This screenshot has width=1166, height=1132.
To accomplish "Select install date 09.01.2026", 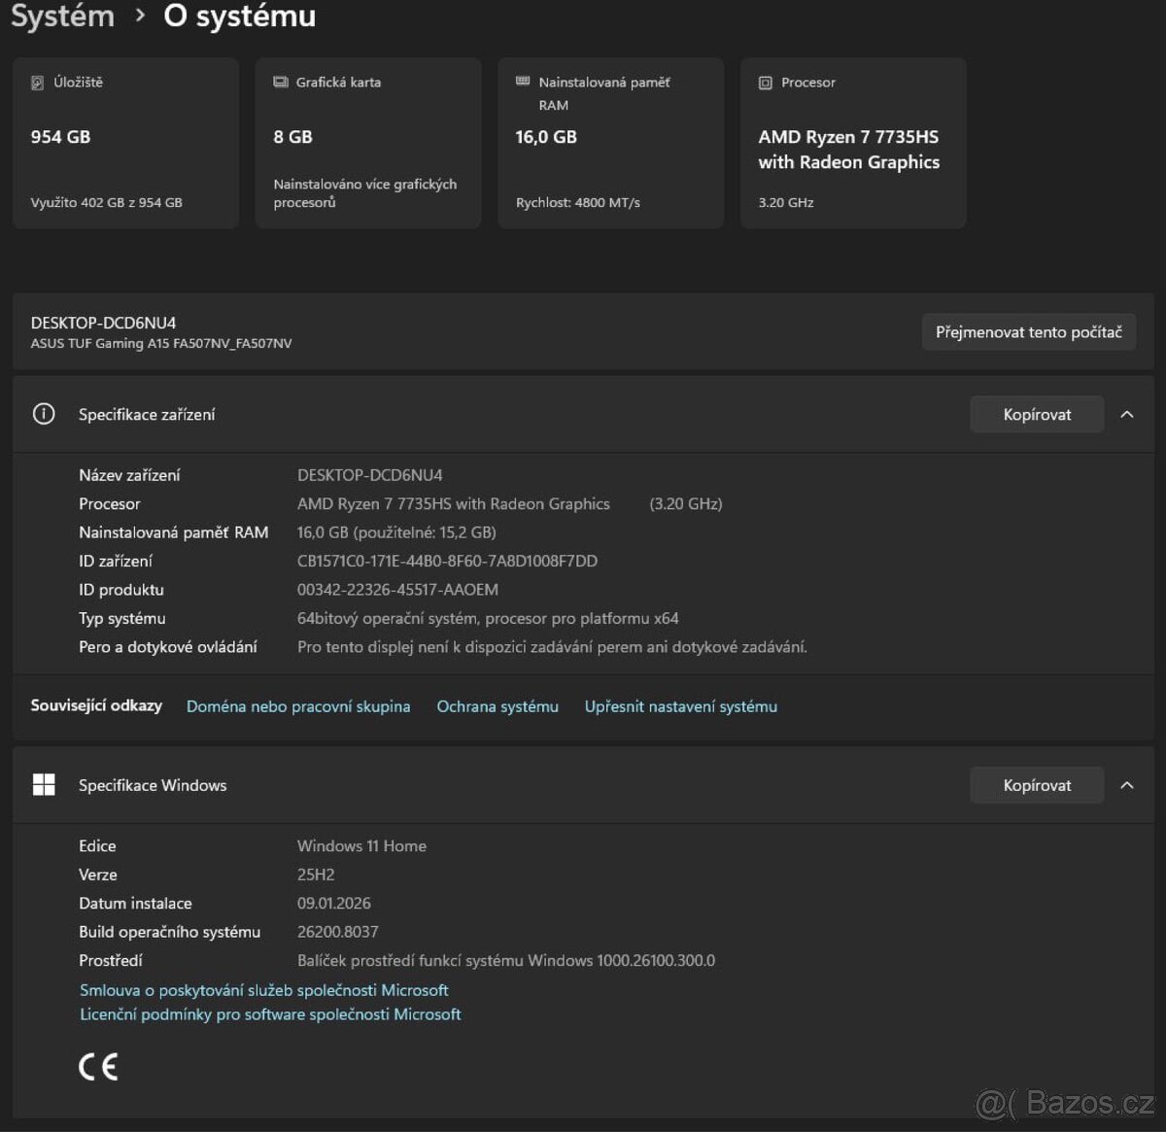I will point(334,904).
